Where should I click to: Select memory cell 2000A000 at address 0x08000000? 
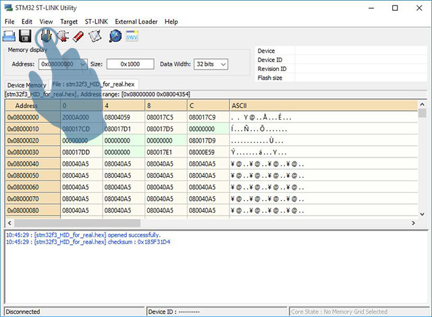pos(76,118)
